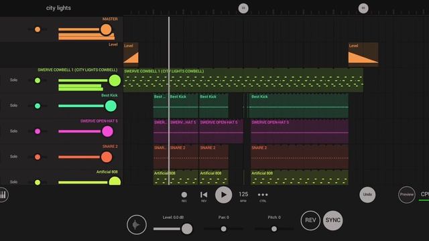Click the Best Kick volume knob

click(x=111, y=106)
